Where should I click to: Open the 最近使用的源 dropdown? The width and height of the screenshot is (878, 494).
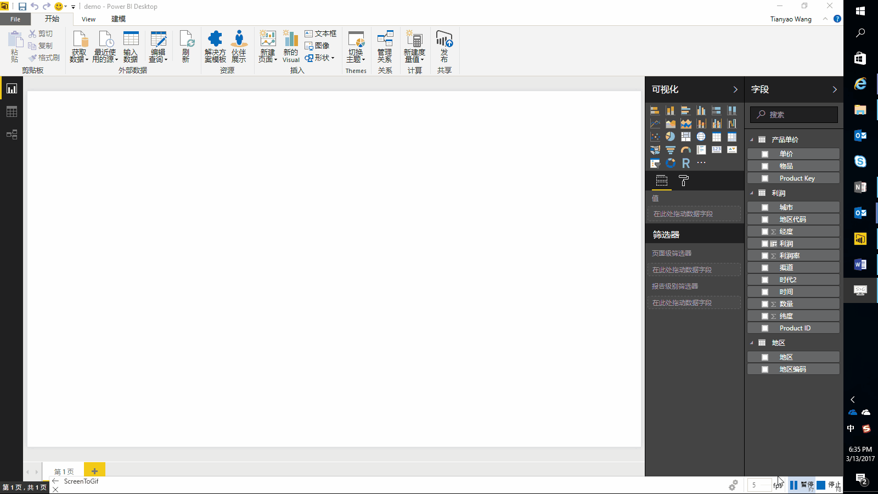[105, 47]
